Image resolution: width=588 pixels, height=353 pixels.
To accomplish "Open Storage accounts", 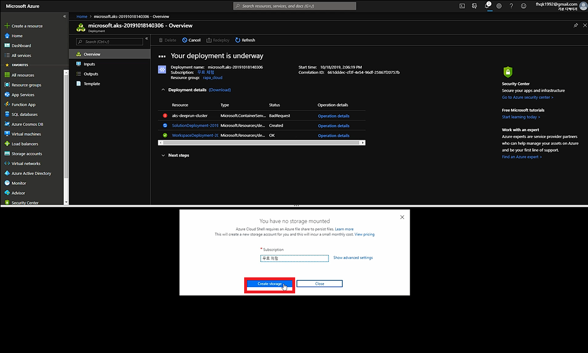I will tap(23, 154).
